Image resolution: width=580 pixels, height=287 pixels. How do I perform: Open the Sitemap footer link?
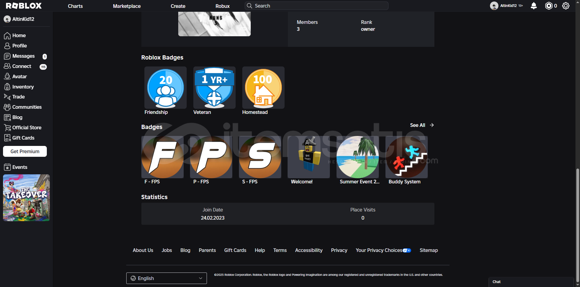point(429,250)
